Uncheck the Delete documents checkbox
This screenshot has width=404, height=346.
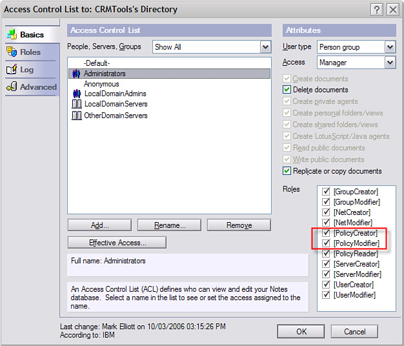287,90
